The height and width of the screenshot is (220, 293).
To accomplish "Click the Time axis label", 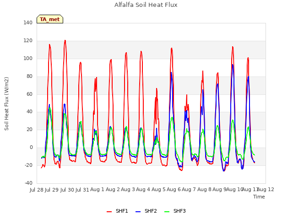I will (x=259, y=197).
